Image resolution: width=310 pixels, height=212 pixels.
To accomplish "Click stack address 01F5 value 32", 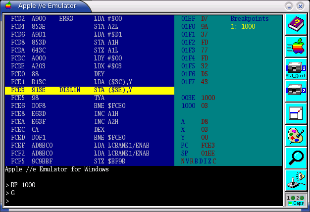I will [x=195, y=66].
